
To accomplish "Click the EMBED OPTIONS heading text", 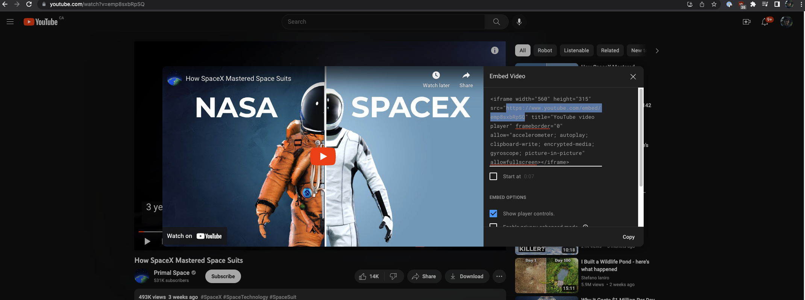I will 508,197.
